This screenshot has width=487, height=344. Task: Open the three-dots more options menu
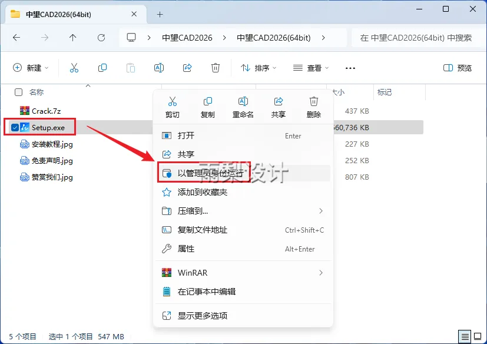coord(350,68)
